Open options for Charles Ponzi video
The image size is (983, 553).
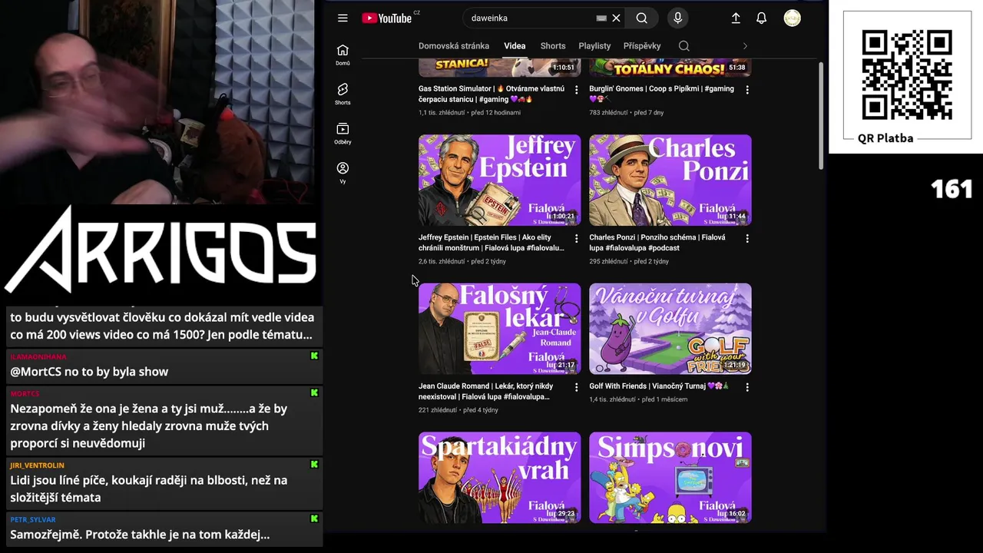747,239
